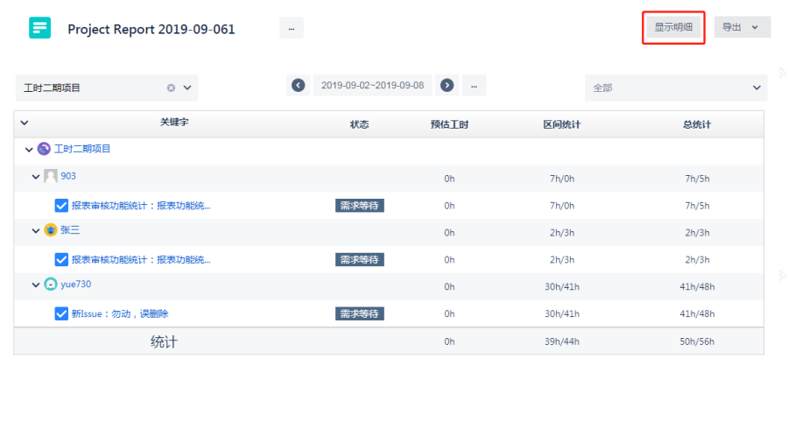This screenshot has width=788, height=436.
Task: Click the issue type checkbox icon under 张三
Action: click(61, 260)
